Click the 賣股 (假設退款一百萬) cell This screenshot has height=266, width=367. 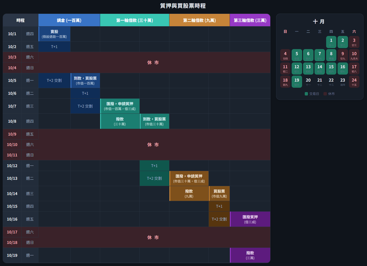click(x=54, y=34)
